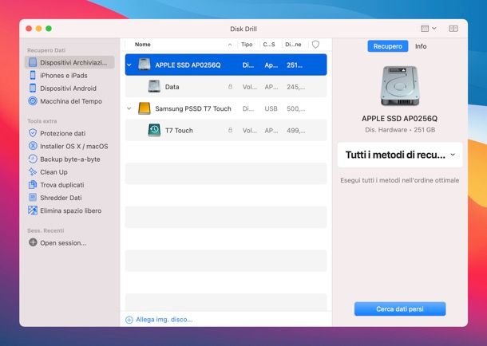Open Shredder Dati tool
Image resolution: width=487 pixels, height=346 pixels.
click(x=60, y=198)
